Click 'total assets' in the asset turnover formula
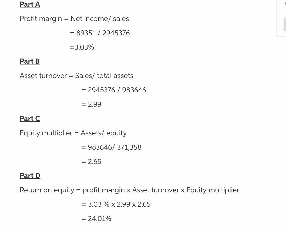 coord(115,76)
